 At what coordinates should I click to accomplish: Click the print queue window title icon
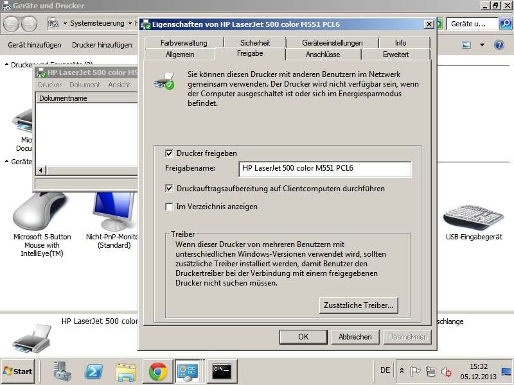coord(41,73)
